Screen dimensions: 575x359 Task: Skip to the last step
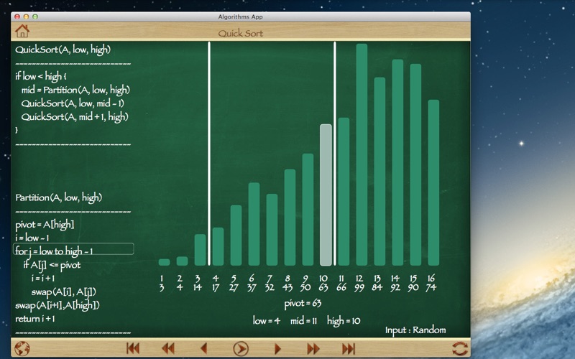[x=349, y=348]
